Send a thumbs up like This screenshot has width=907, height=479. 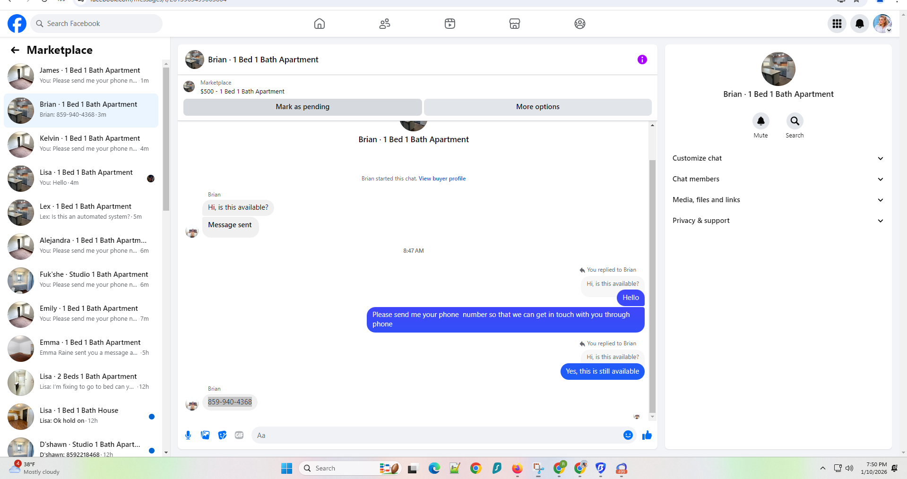(647, 435)
